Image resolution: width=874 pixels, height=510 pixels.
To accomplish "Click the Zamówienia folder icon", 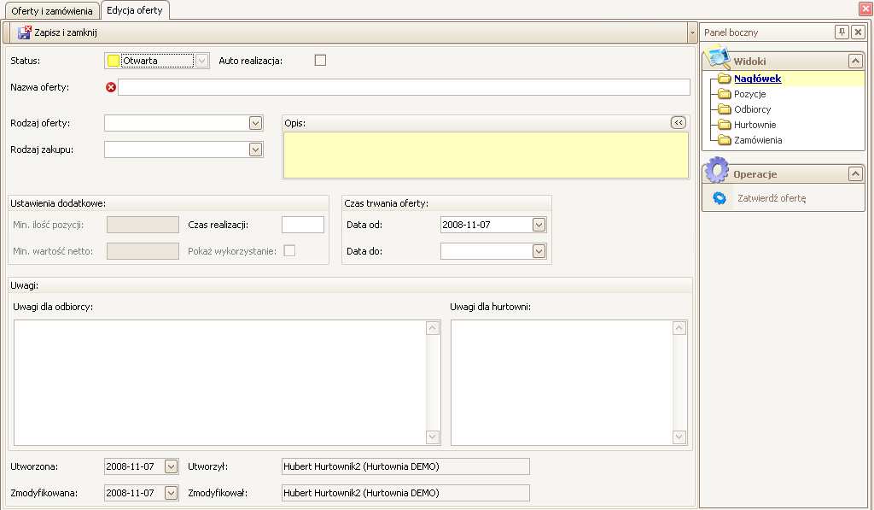I will pos(724,140).
